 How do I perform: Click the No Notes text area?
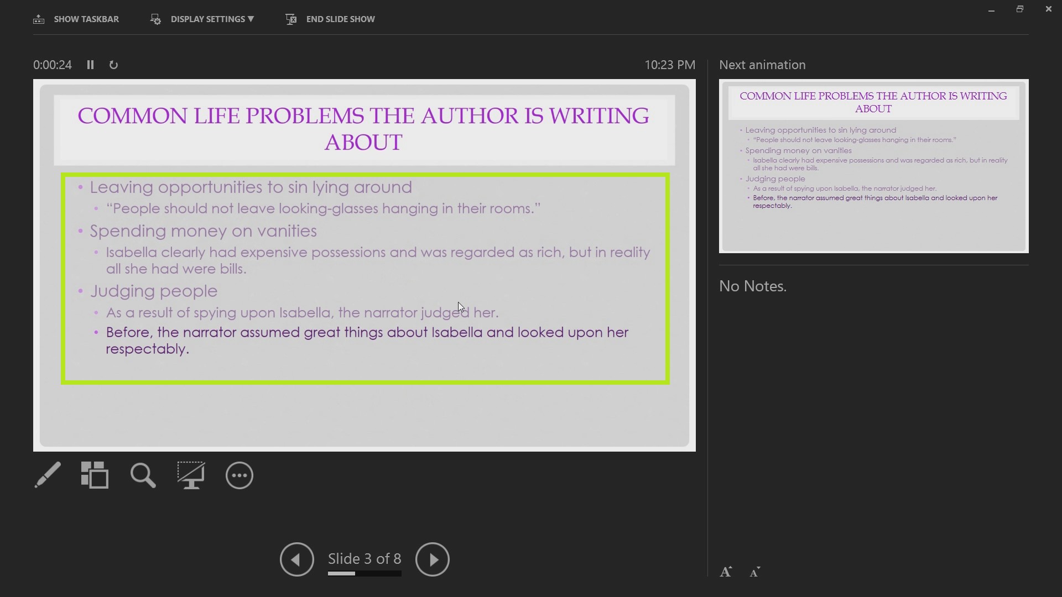click(753, 286)
